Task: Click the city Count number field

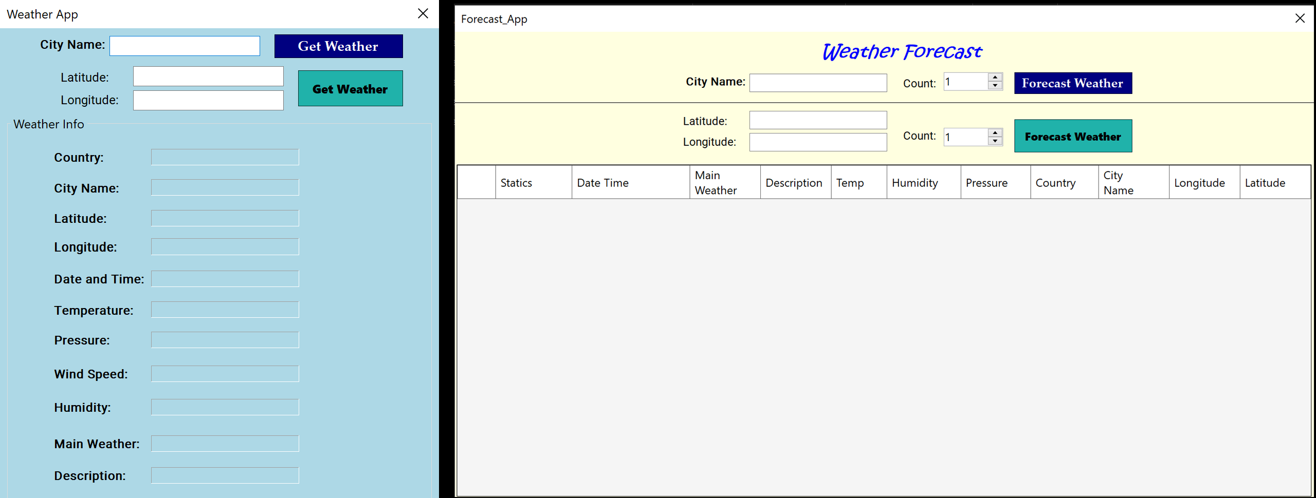Action: point(965,82)
